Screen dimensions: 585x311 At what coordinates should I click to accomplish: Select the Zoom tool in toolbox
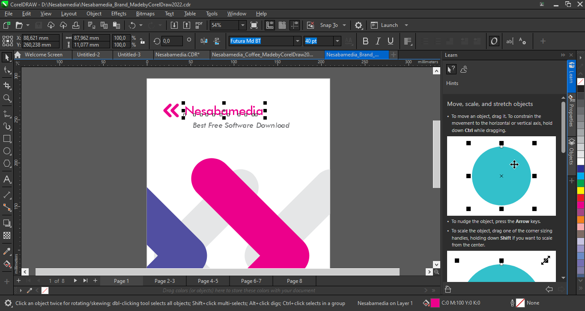[x=7, y=98]
